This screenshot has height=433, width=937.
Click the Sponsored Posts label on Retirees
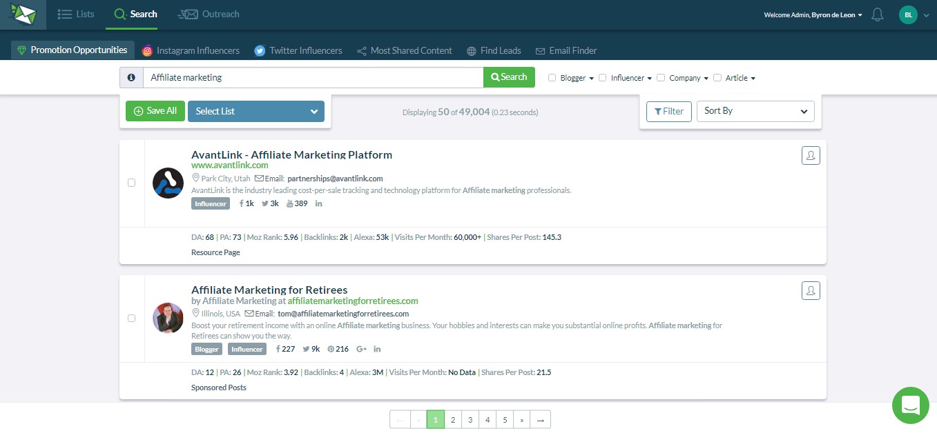tap(219, 387)
